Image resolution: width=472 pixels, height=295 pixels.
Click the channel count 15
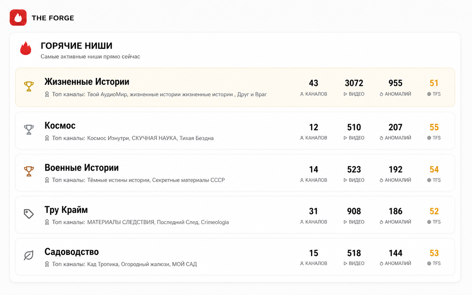tap(314, 253)
